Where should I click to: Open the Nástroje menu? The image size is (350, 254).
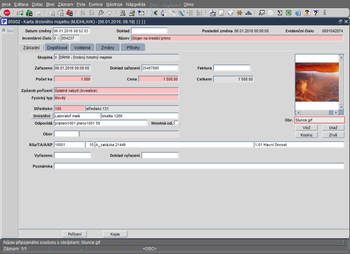[114, 4]
